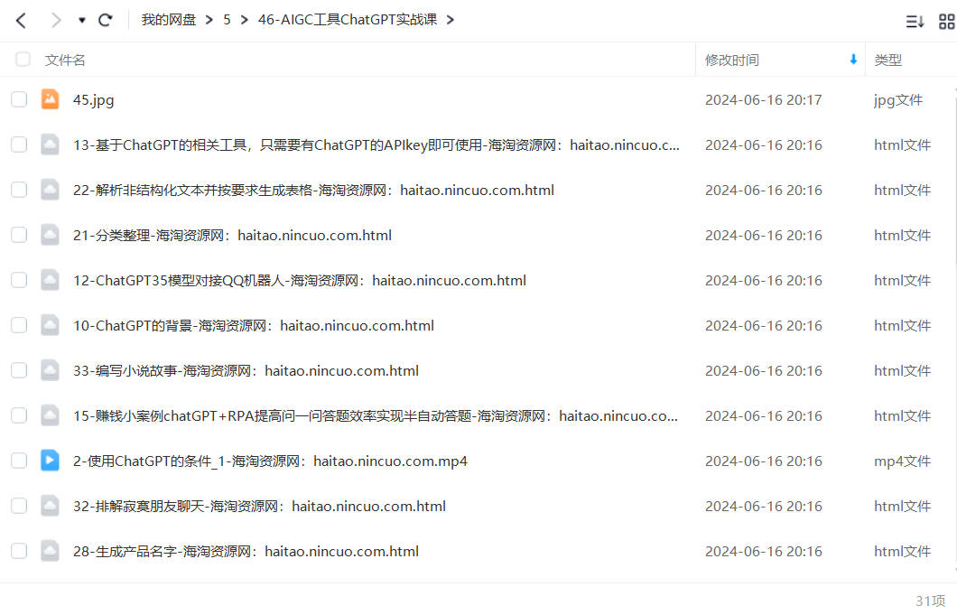Click the file icon of 22-解析非结构化文本
This screenshot has width=957, height=615.
click(50, 190)
